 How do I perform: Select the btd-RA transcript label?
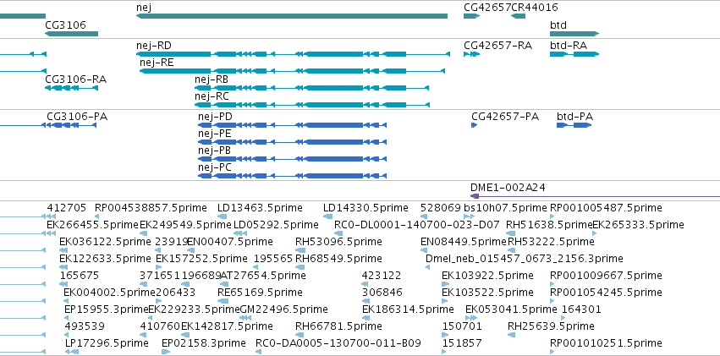click(x=569, y=46)
